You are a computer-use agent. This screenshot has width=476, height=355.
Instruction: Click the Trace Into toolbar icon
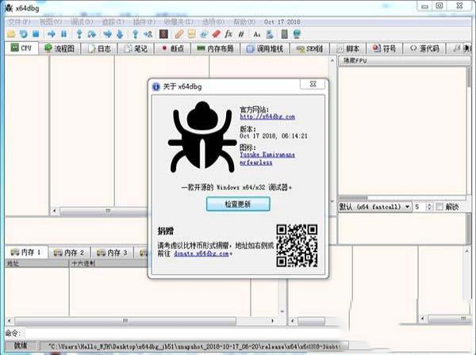point(107,34)
